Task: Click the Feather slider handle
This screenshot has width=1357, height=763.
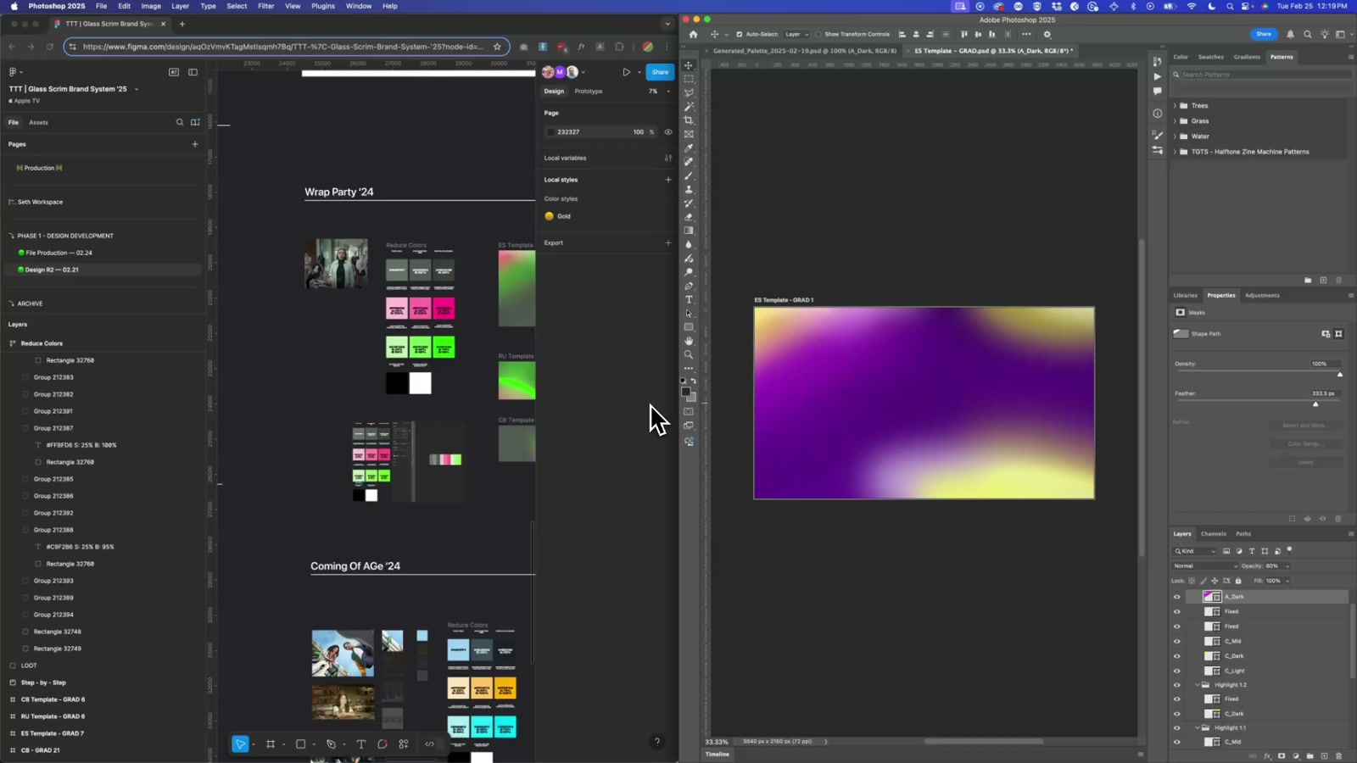Action: tap(1315, 404)
